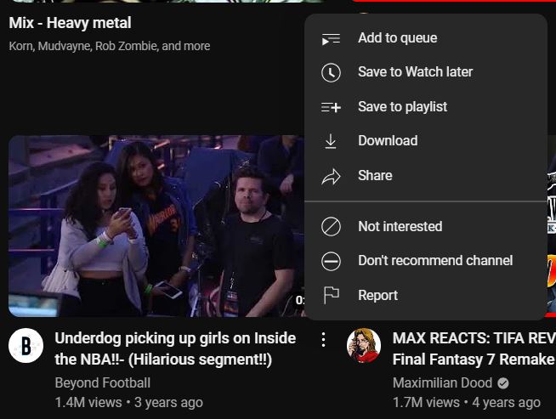Click the Watch later clock icon
Image resolution: width=556 pixels, height=419 pixels.
click(x=331, y=72)
